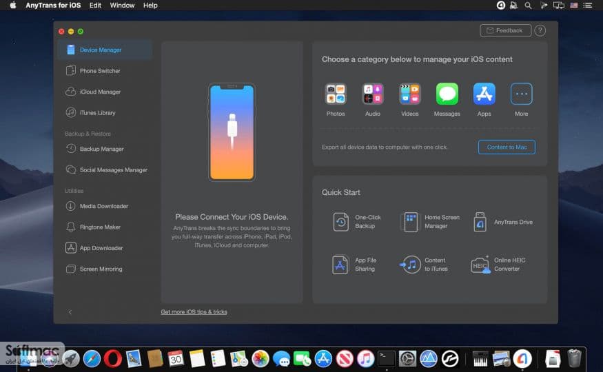Start One-Click Backup from Quick Start
Viewport: 603px width, 372px height.
click(356, 222)
